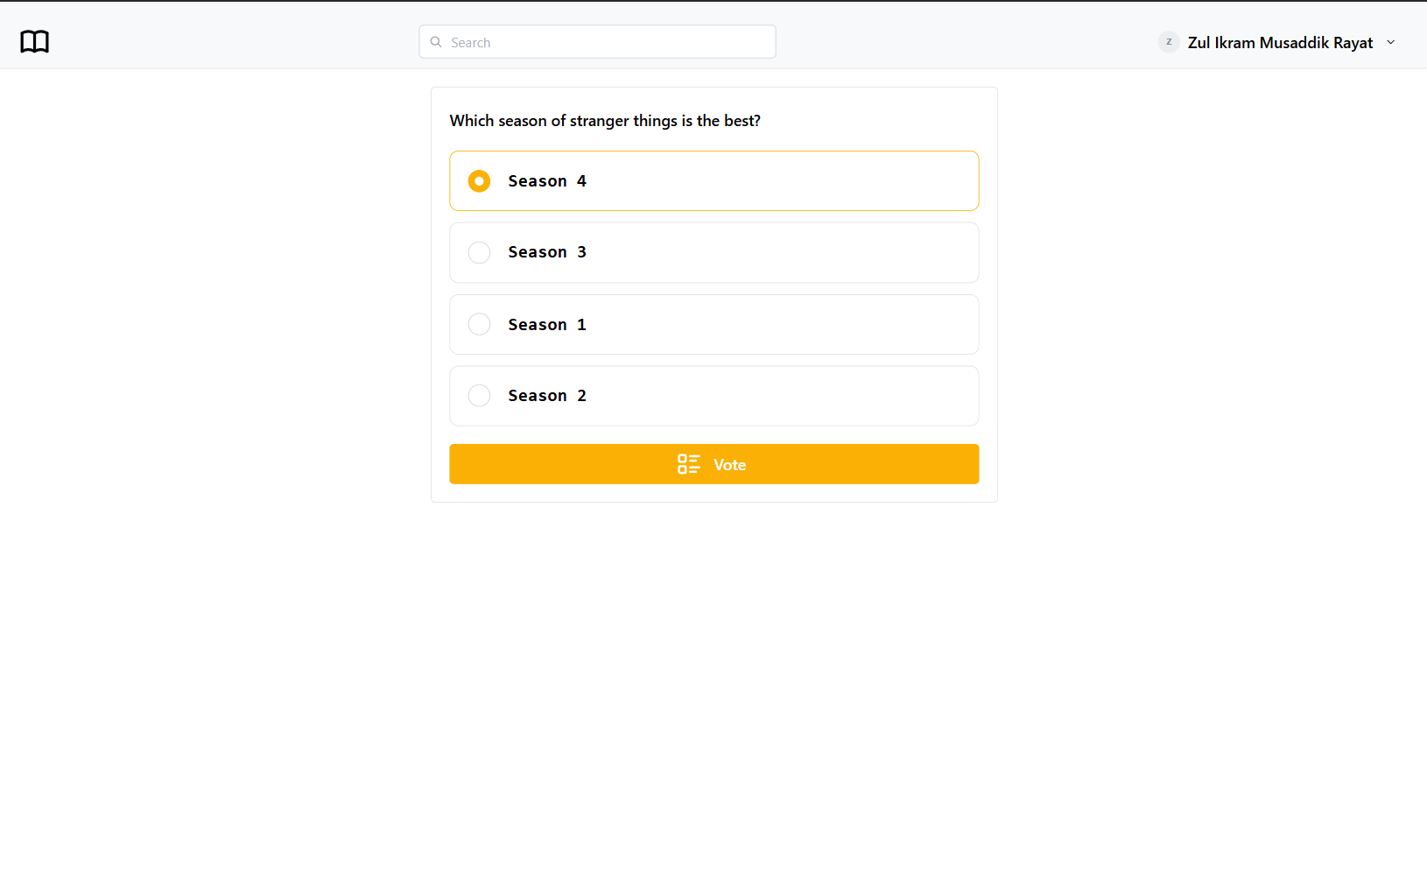Image resolution: width=1427 pixels, height=895 pixels.
Task: Click the word "Rayat" in the username
Action: coord(1353,43)
